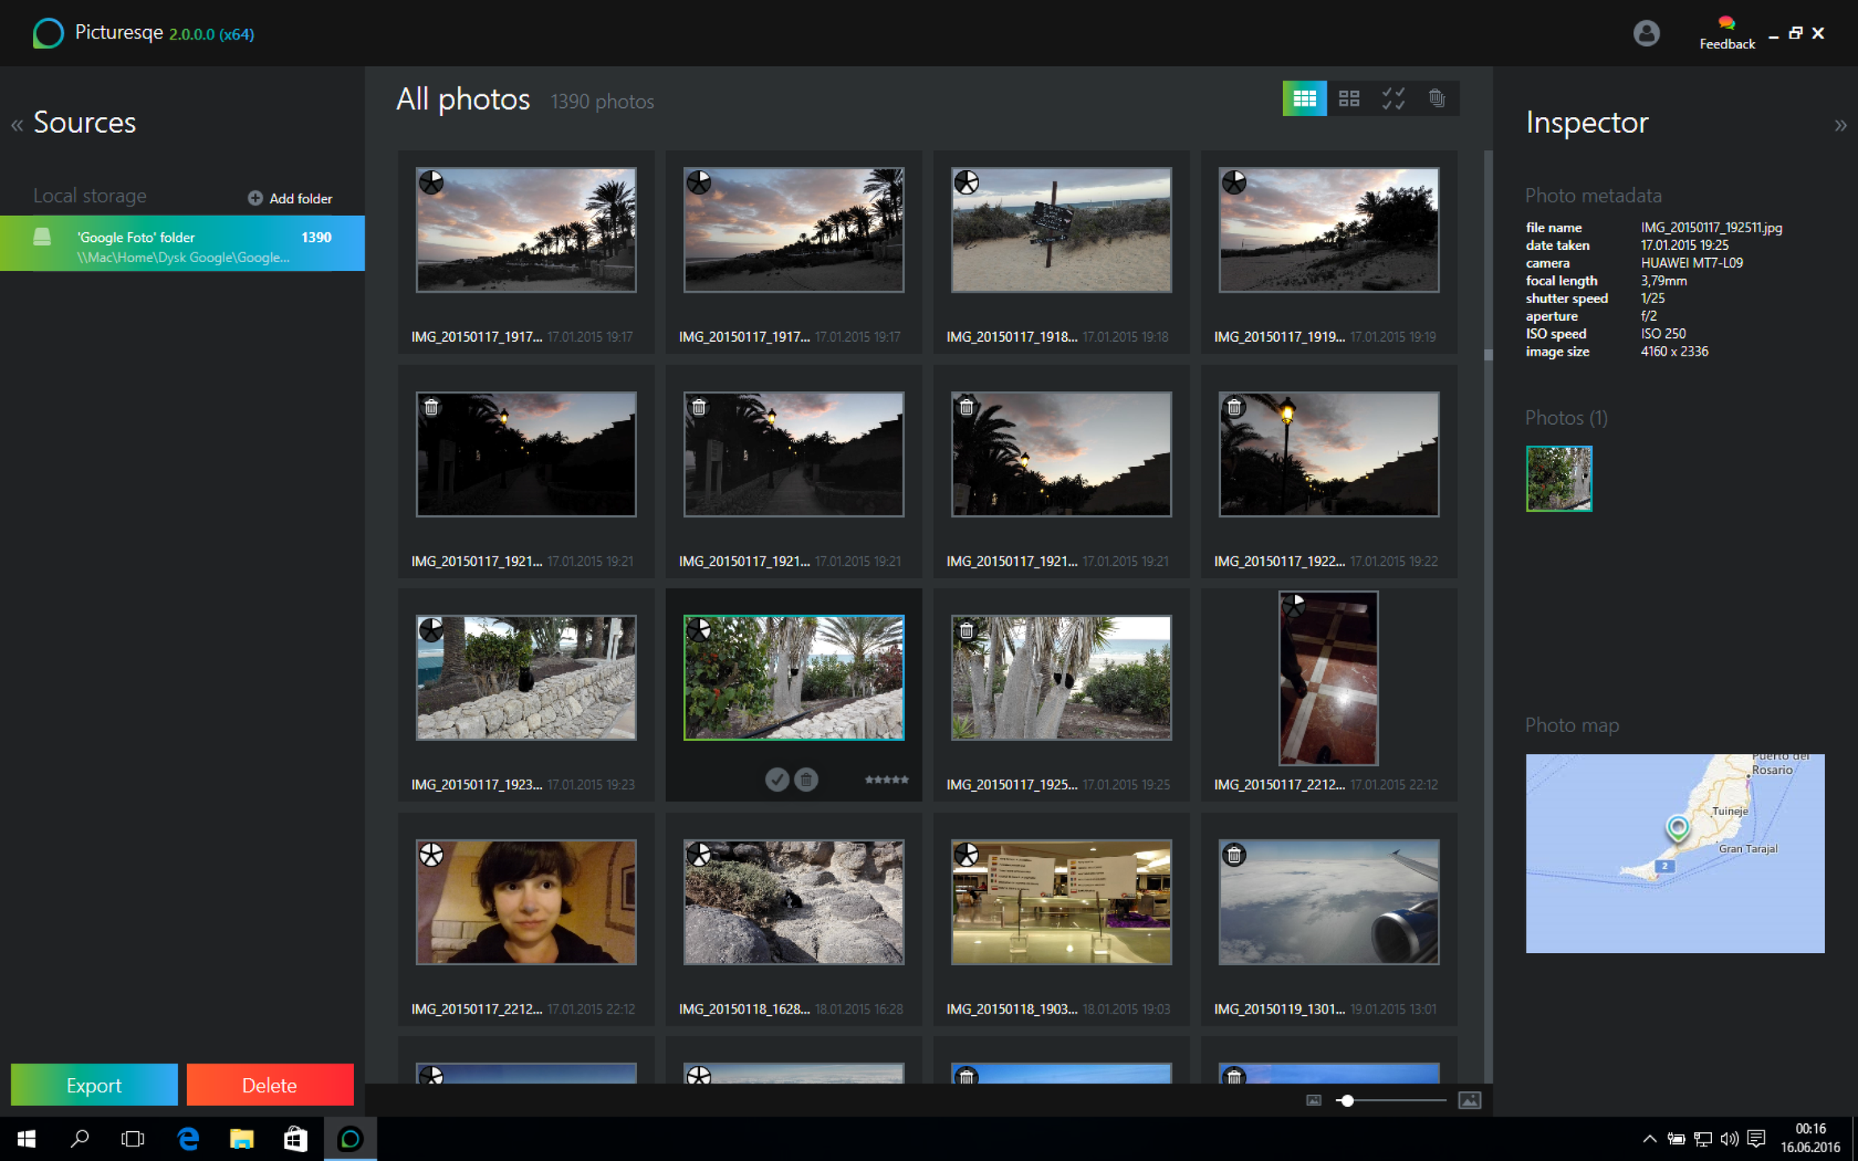Toggle keep checkmark on selected palm photo
Viewport: 1858px width, 1161px height.
(x=777, y=780)
